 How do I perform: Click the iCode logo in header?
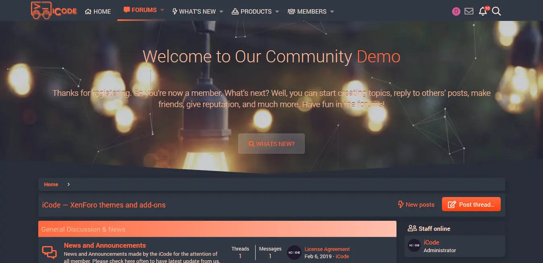click(x=54, y=10)
